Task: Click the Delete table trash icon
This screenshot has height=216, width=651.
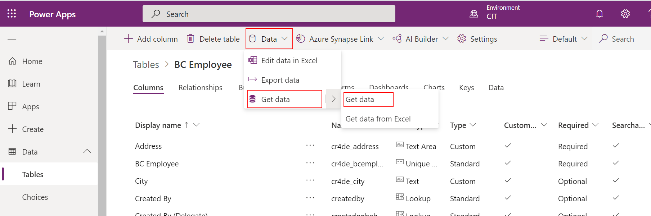Action: pos(191,38)
